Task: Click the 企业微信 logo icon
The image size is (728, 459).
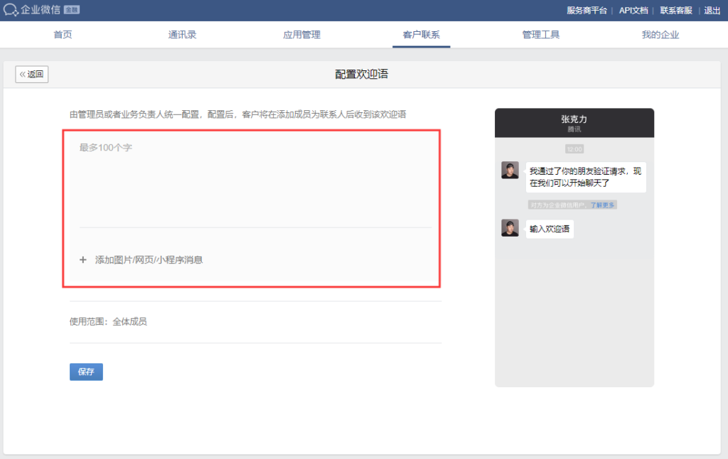Action: coord(11,10)
